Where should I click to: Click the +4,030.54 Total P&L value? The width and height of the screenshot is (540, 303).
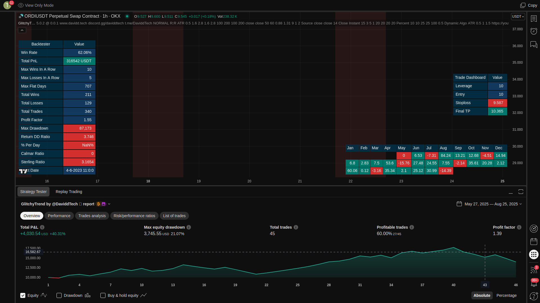pyautogui.click(x=30, y=233)
